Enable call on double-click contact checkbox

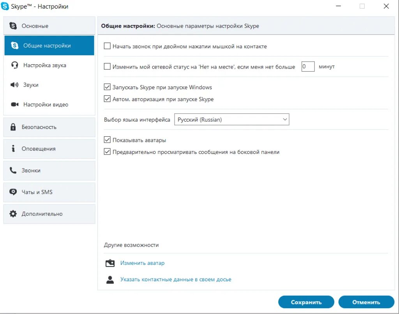coord(108,46)
